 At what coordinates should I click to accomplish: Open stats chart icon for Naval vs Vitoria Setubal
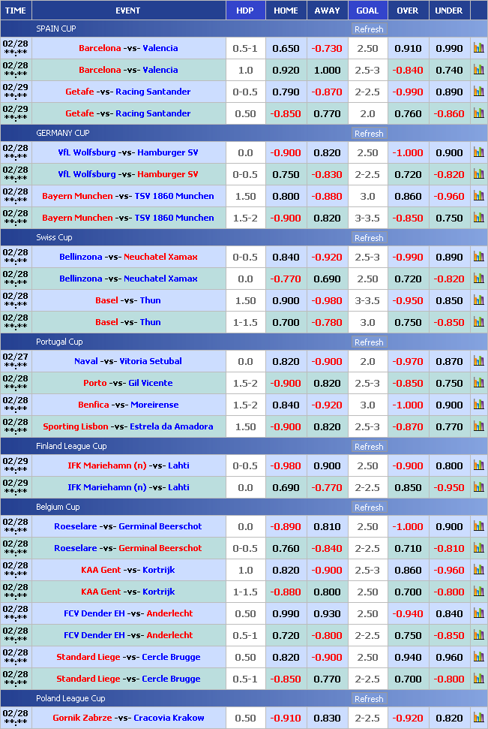point(478,361)
